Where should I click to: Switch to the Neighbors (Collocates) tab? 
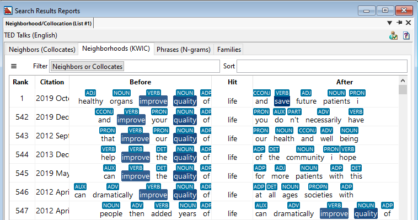[x=42, y=50]
